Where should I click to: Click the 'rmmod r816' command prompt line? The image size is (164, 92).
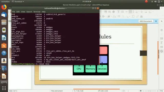[x=30, y=64]
